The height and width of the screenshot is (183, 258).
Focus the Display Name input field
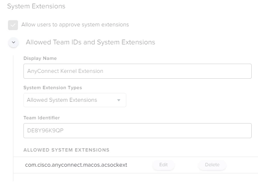point(138,71)
